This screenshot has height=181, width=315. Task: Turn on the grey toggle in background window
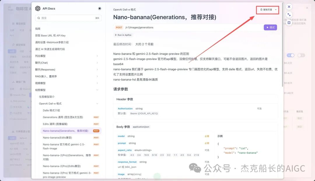point(301,55)
